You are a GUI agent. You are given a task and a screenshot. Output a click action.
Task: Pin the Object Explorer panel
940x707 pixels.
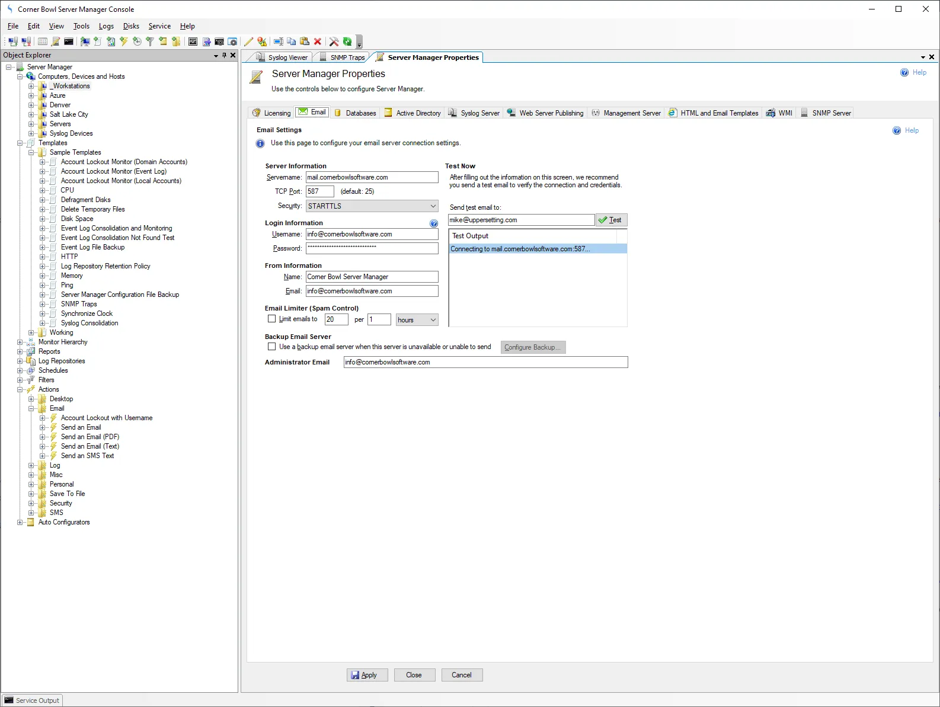(224, 55)
